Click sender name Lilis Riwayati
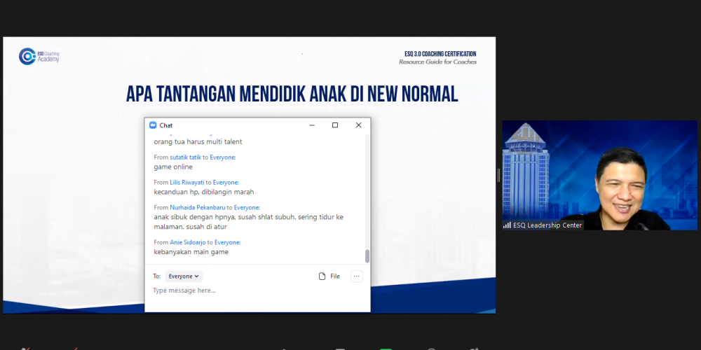 click(186, 183)
